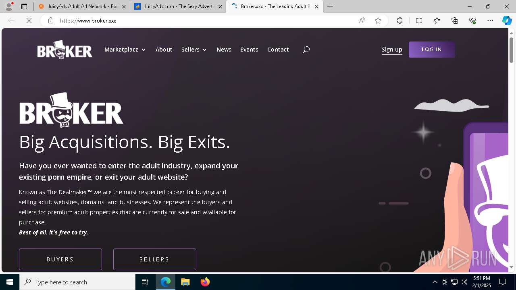Launch Firefox from the taskbar

click(x=205, y=282)
